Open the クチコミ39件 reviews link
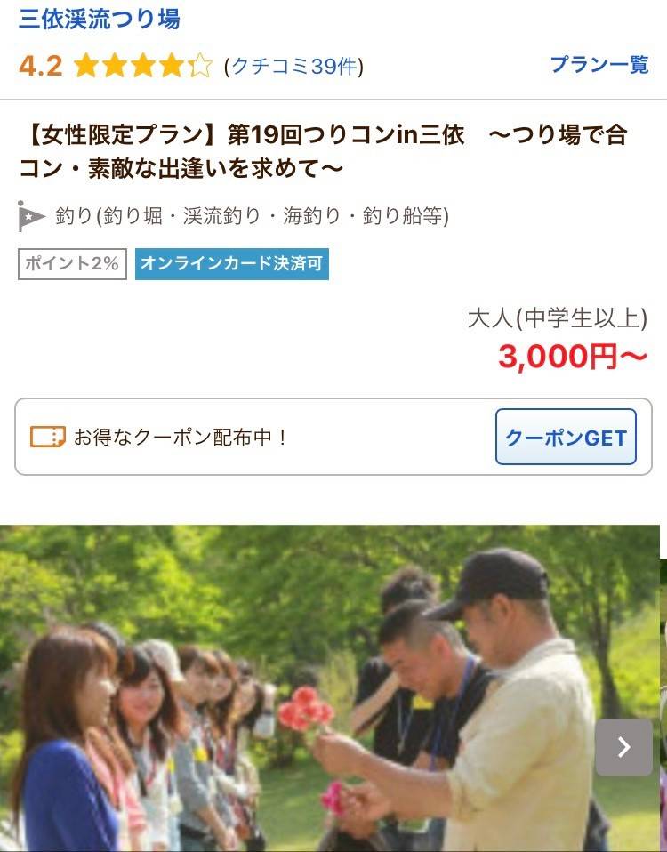The height and width of the screenshot is (852, 667). tap(293, 67)
